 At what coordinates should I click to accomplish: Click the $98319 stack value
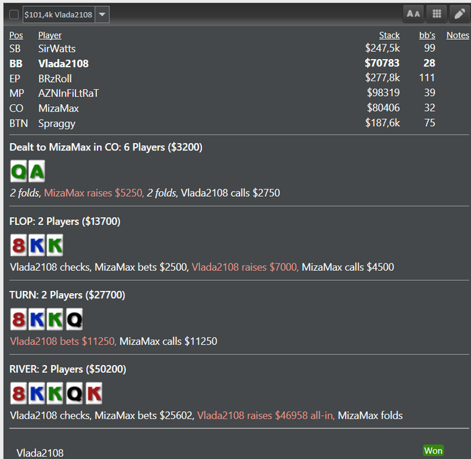pos(384,92)
